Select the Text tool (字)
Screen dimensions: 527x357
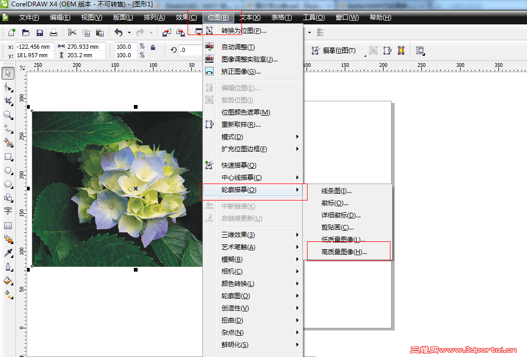tap(8, 211)
